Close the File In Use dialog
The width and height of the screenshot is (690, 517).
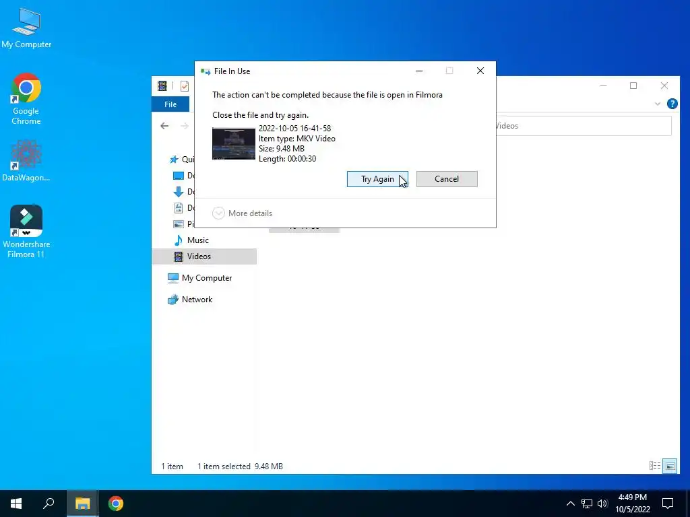pos(480,71)
